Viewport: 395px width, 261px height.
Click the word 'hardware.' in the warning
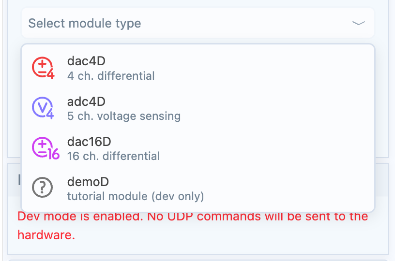click(46, 235)
